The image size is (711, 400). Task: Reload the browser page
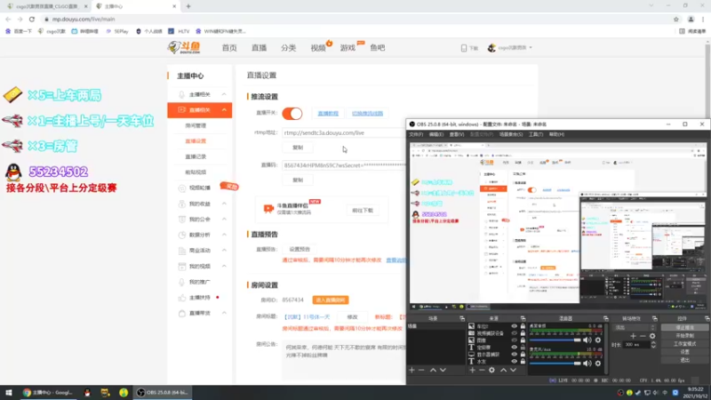(32, 19)
